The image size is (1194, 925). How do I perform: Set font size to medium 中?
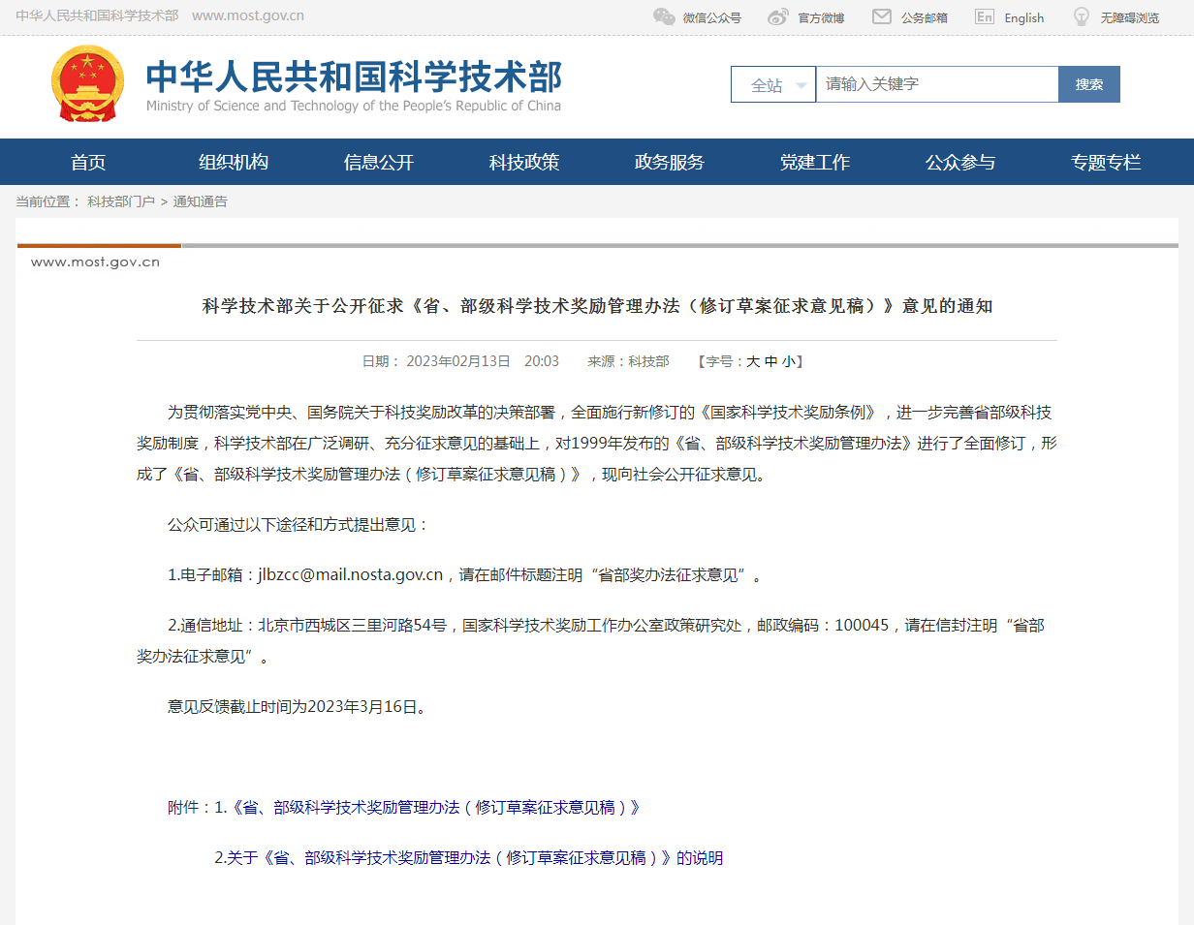point(770,361)
